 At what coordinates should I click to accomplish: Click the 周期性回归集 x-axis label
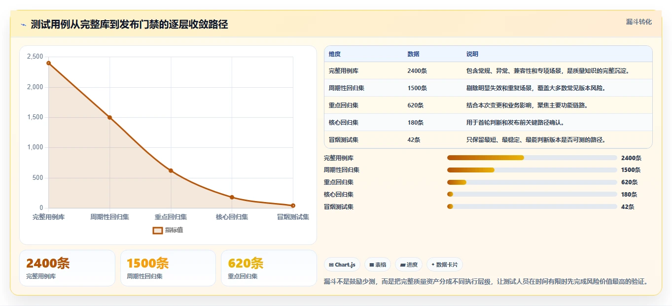[109, 217]
